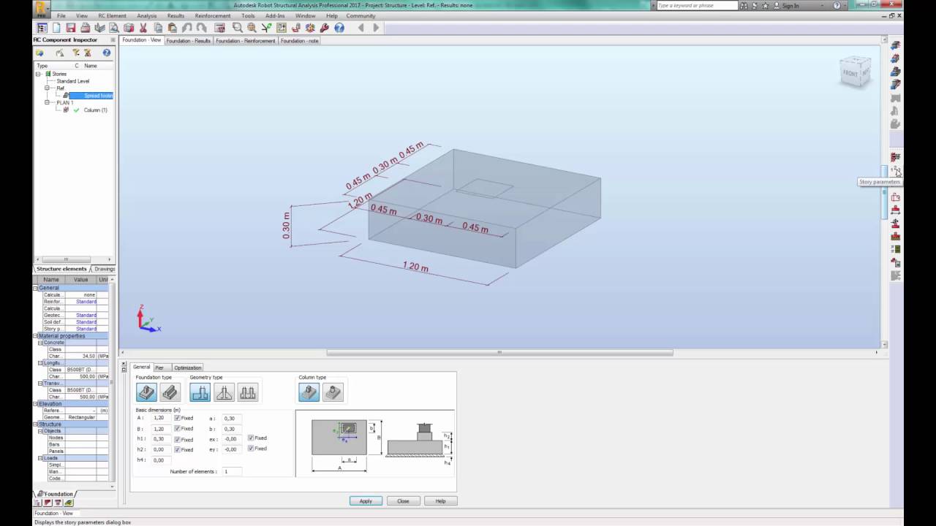Click the back arrow in the top toolbar
Viewport: 936px width, 526px height.
click(x=361, y=28)
